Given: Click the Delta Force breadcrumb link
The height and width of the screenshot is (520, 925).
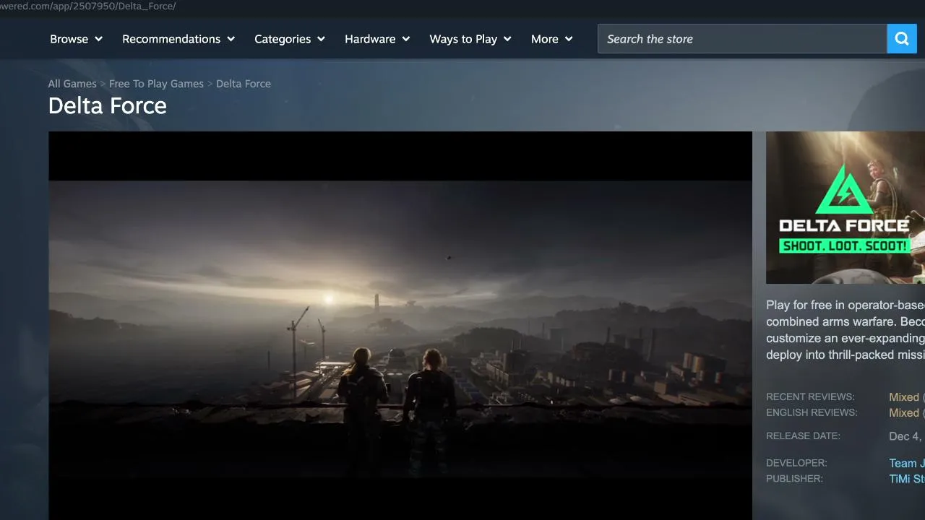Looking at the screenshot, I should click(244, 84).
